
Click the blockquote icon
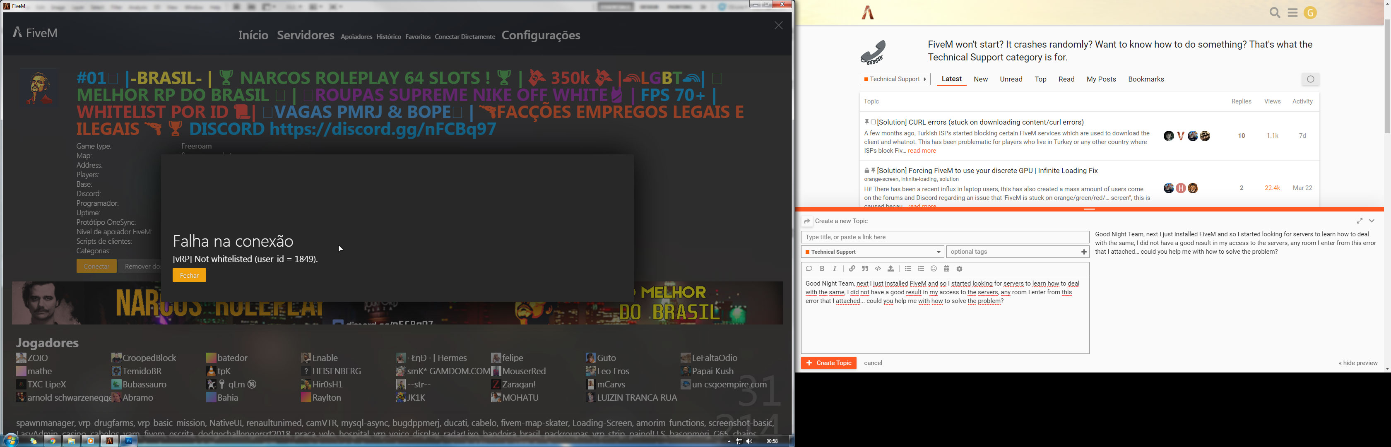[x=865, y=269]
